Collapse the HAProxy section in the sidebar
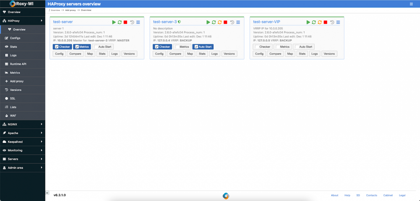Image resolution: width=420 pixels, height=201 pixels. [x=23, y=21]
